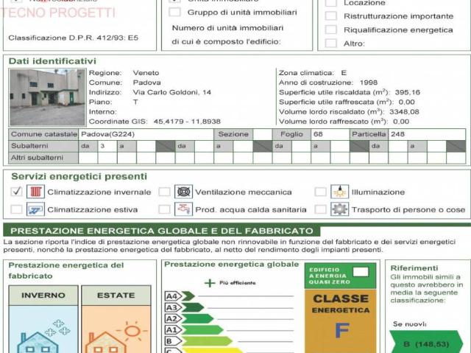Screen dimensions: 471x353
Task: Click the B energy class arrow
Action: pos(199,341)
